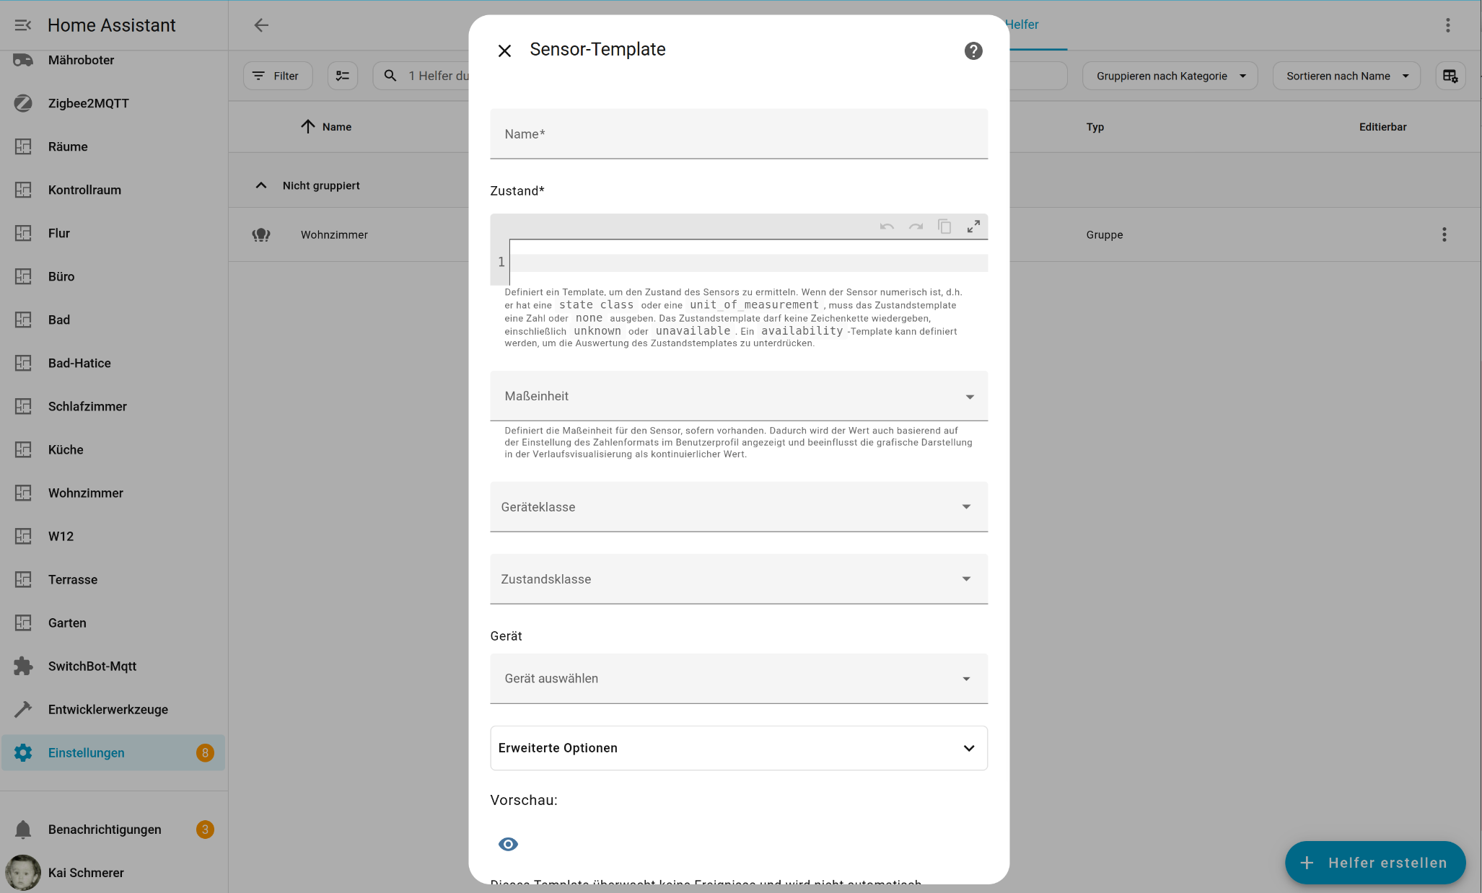
Task: Open the Maßeinheit dropdown
Action: pos(738,396)
